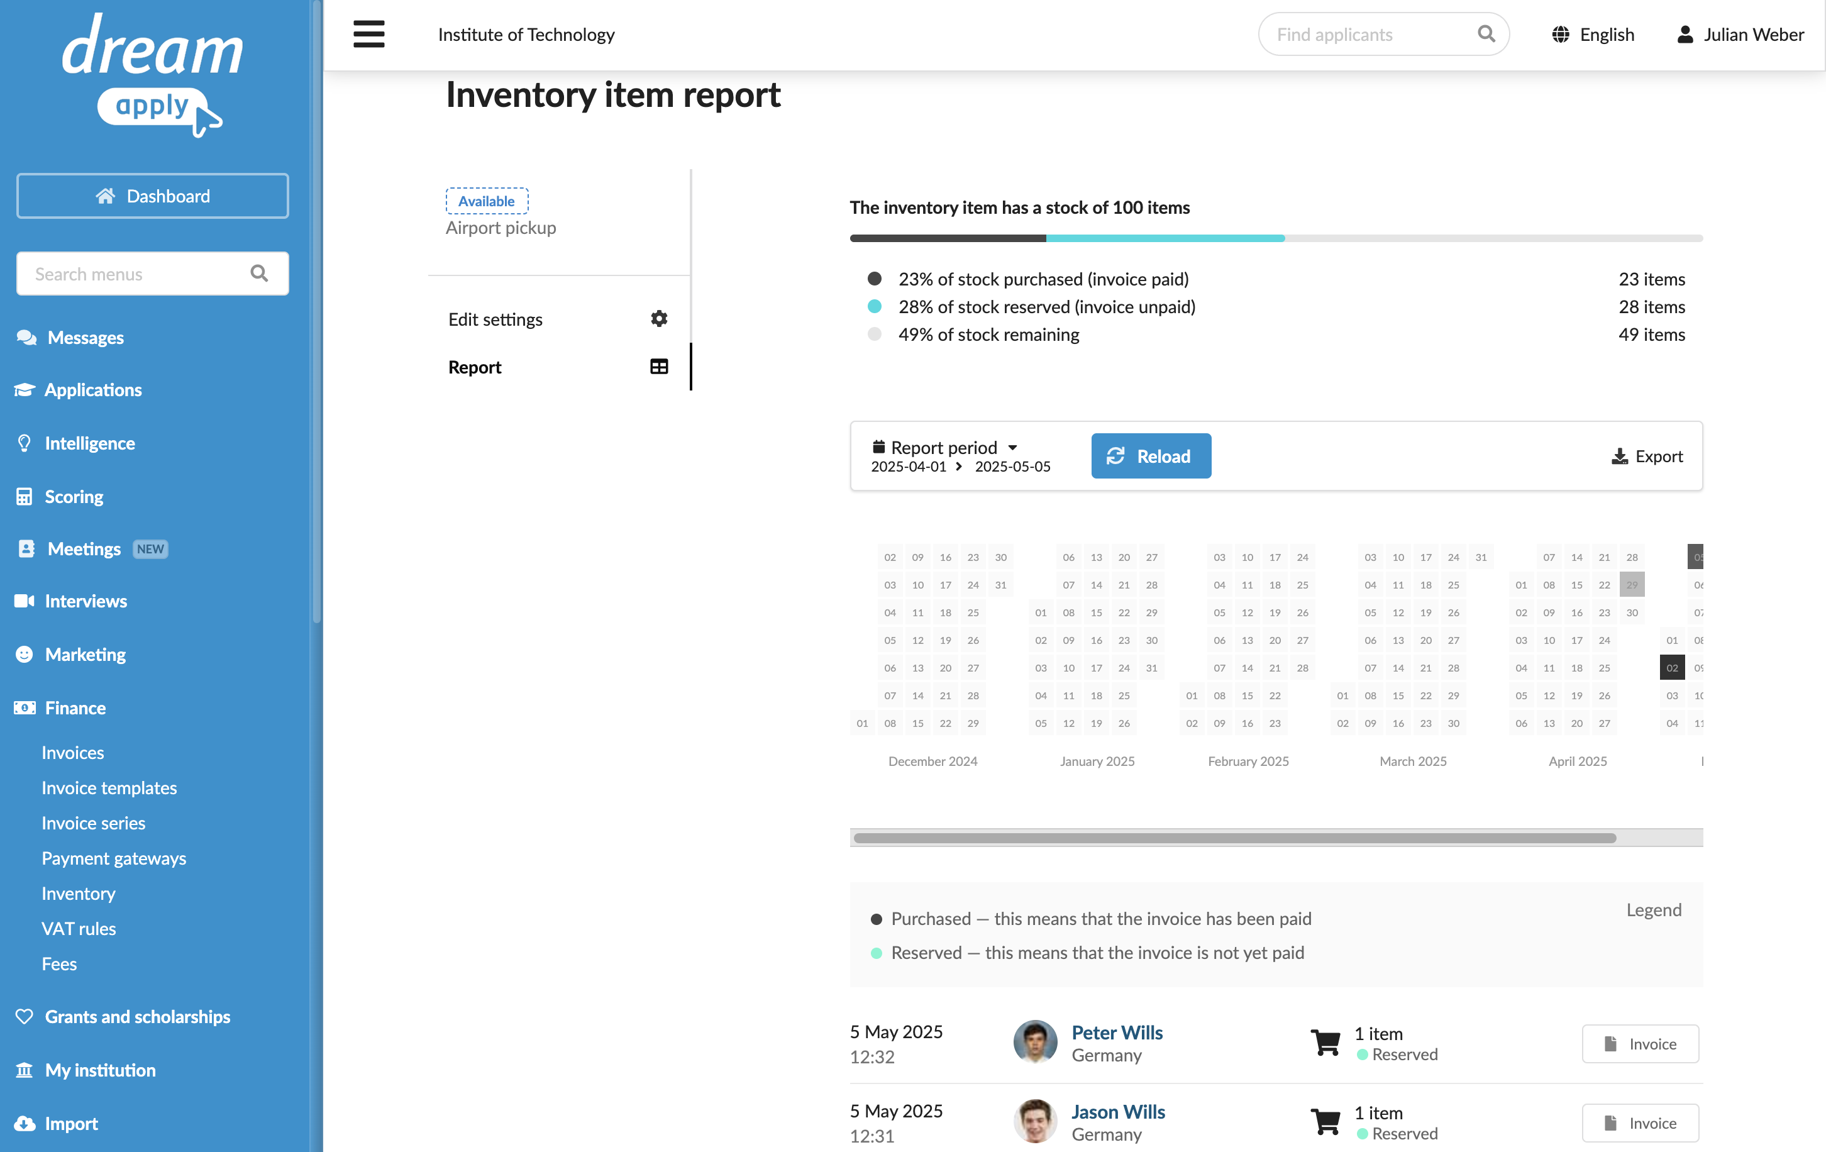This screenshot has height=1152, width=1826.
Task: Open Edit settings in the side menu
Action: [x=558, y=319]
